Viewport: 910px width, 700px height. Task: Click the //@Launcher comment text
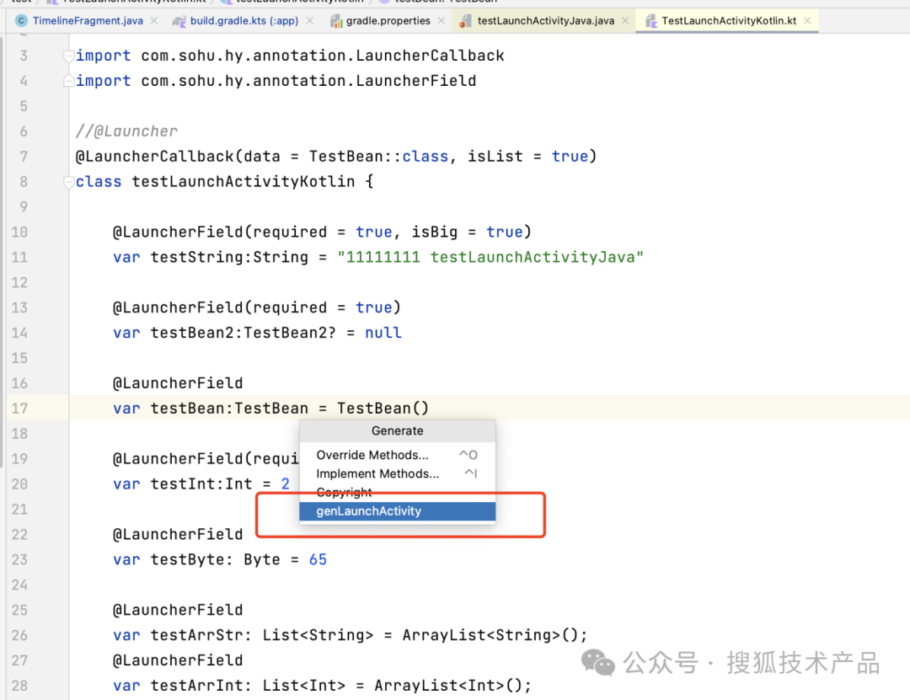coord(126,131)
